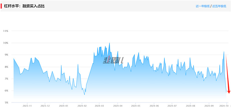Click the 韭圈儿 watermark logo
This screenshot has height=110, width=231.
(113, 60)
